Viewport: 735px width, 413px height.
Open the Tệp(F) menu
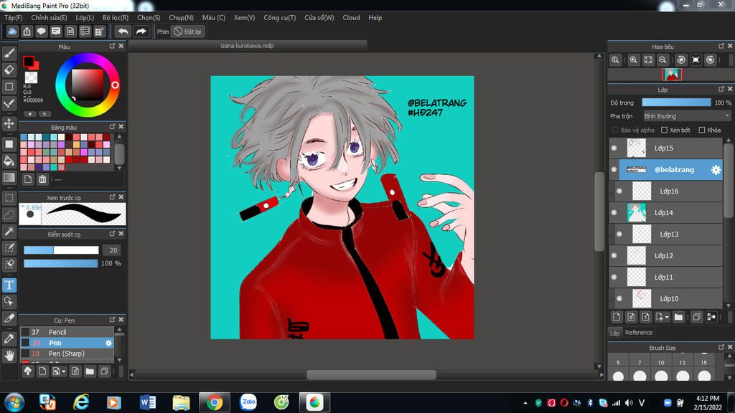pyautogui.click(x=13, y=17)
